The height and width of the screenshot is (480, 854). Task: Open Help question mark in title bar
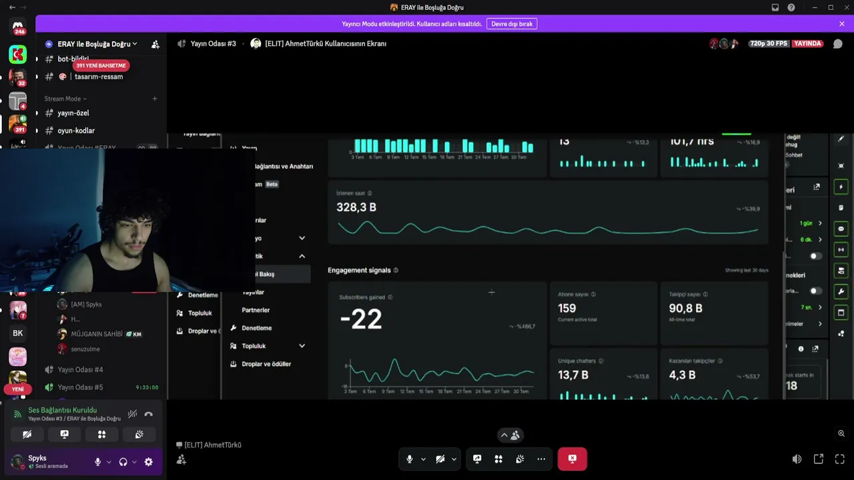pos(791,7)
